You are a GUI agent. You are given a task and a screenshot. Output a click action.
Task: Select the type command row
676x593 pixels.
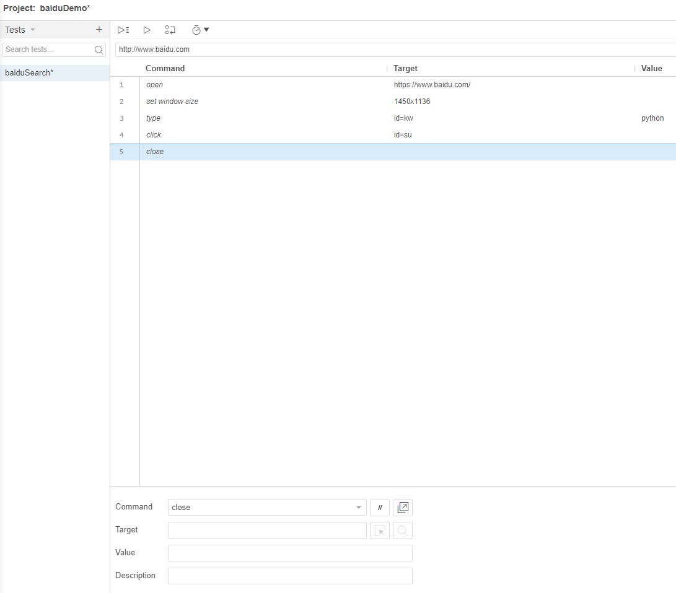(x=393, y=118)
